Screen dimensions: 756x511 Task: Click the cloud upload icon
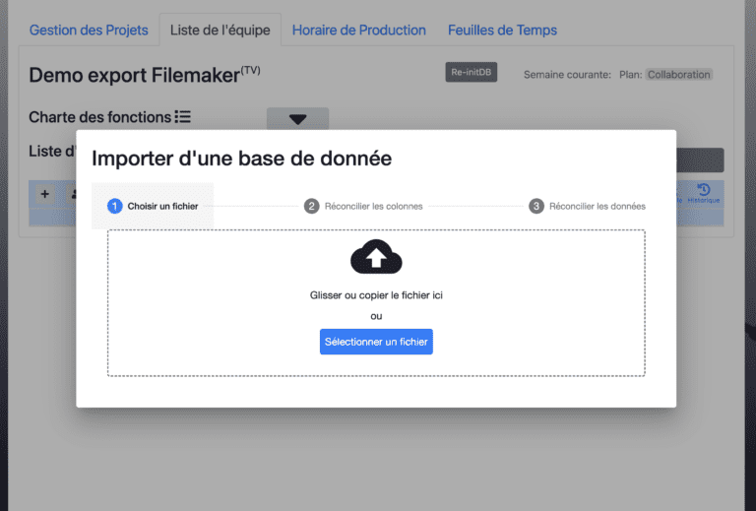(376, 256)
